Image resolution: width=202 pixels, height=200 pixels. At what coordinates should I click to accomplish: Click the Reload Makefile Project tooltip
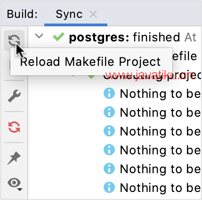tap(91, 62)
